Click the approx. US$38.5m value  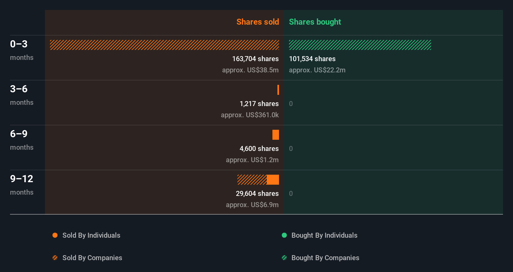pyautogui.click(x=250, y=70)
